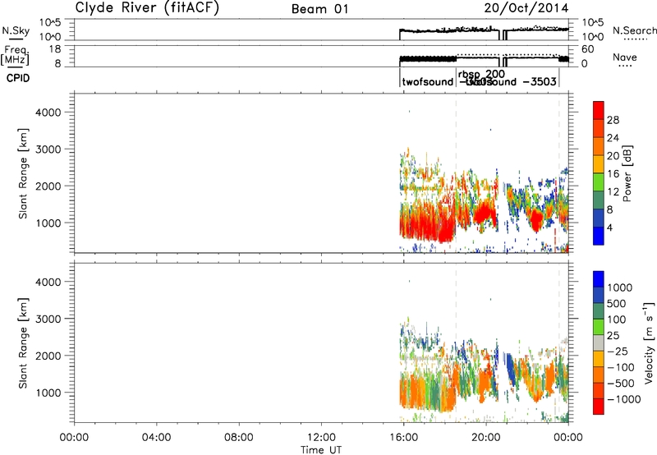Select the "rbsp 200" CPID label

[481, 75]
